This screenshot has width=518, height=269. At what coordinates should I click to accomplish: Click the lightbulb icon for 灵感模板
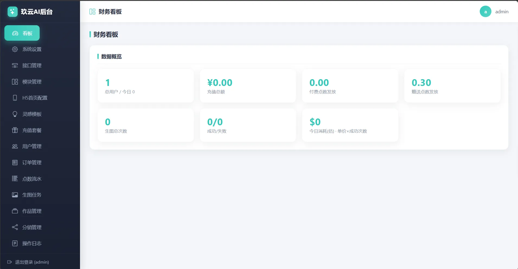click(15, 114)
